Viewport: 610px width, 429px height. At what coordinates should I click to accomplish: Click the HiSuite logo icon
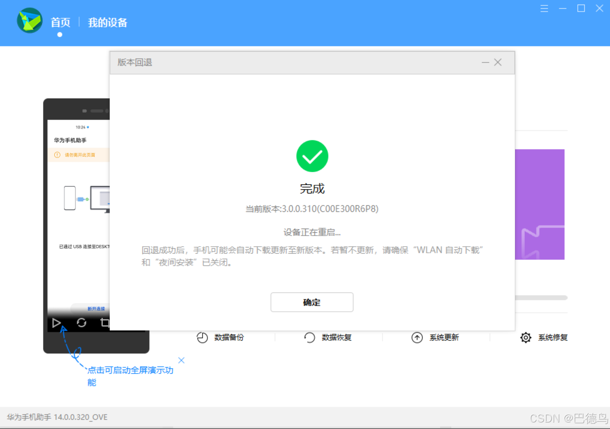pos(29,21)
